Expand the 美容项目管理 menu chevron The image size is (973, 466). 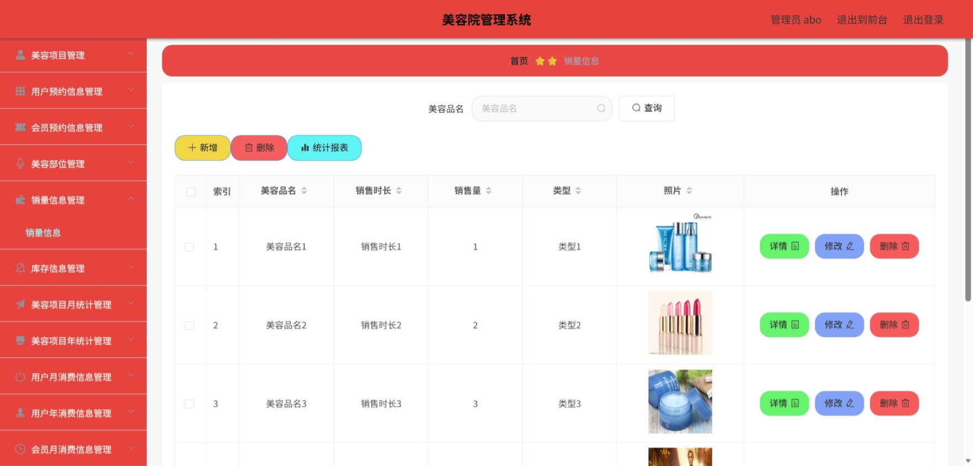[x=131, y=54]
